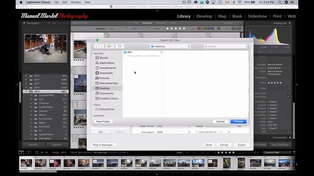Expand the Comments panel
314x176 pixels.
290,137
